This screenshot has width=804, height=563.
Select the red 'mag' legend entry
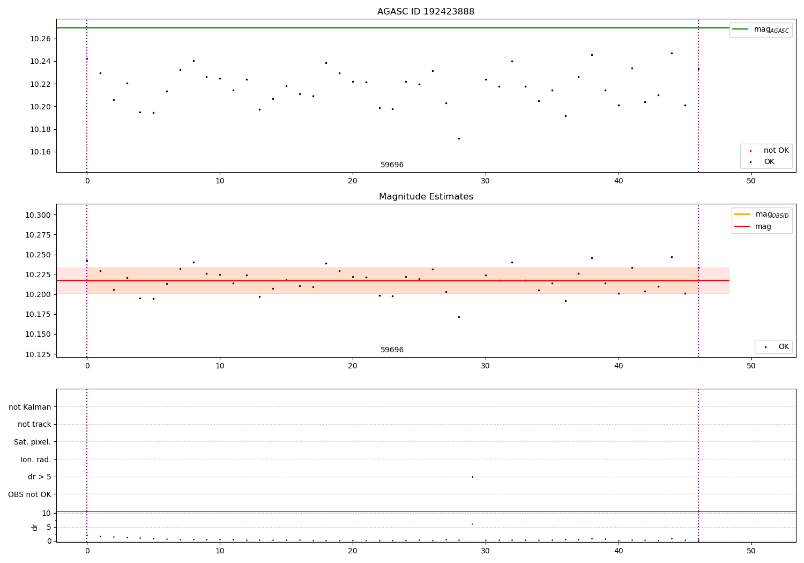click(x=753, y=226)
